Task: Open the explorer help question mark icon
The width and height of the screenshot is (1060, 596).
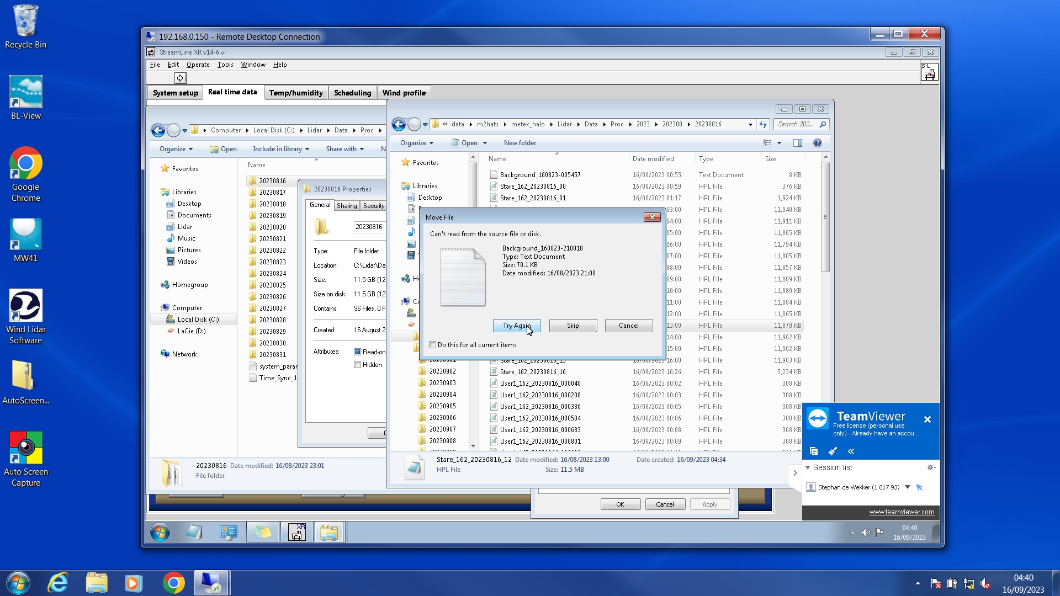Action: (x=817, y=143)
